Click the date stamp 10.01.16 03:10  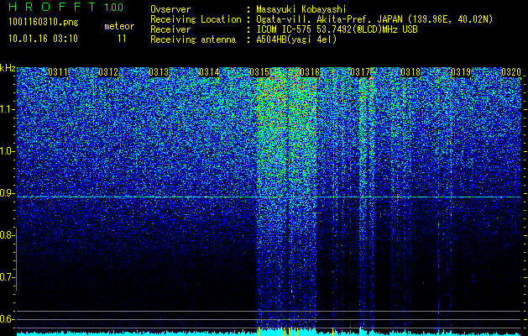tap(43, 39)
